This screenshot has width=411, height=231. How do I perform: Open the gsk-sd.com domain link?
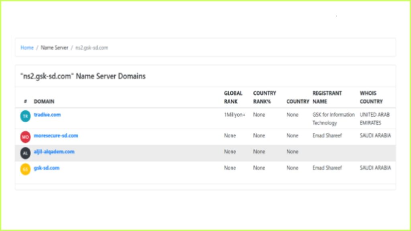point(47,168)
